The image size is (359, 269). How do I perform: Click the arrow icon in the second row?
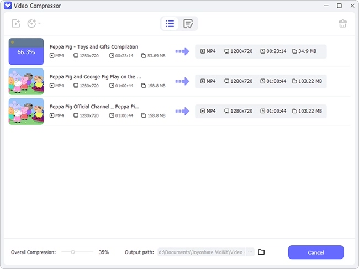(182, 81)
